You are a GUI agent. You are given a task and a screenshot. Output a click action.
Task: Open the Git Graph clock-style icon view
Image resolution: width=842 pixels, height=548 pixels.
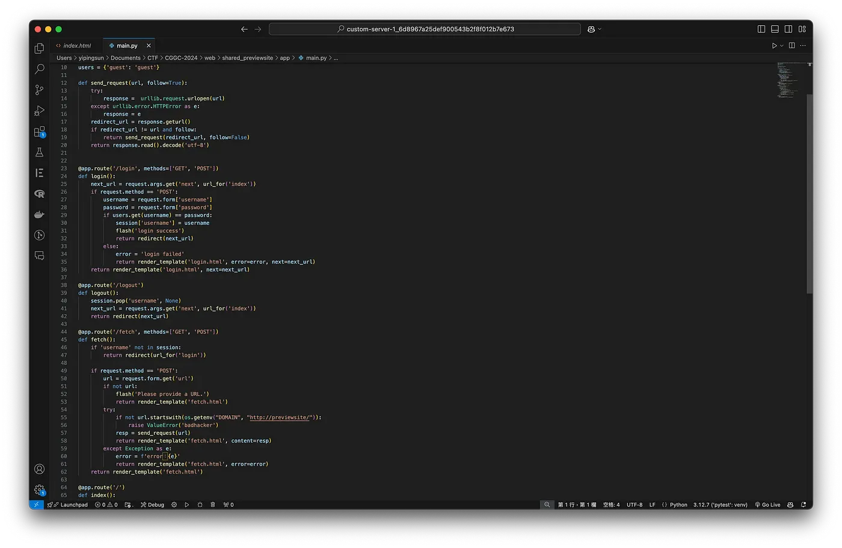point(40,235)
